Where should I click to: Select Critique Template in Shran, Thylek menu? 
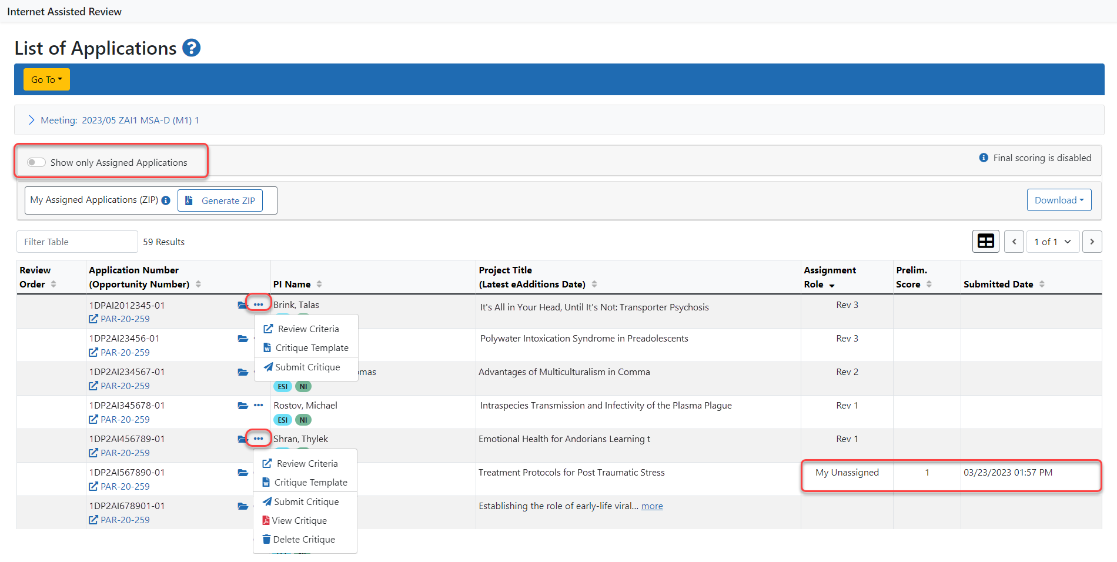click(x=305, y=482)
